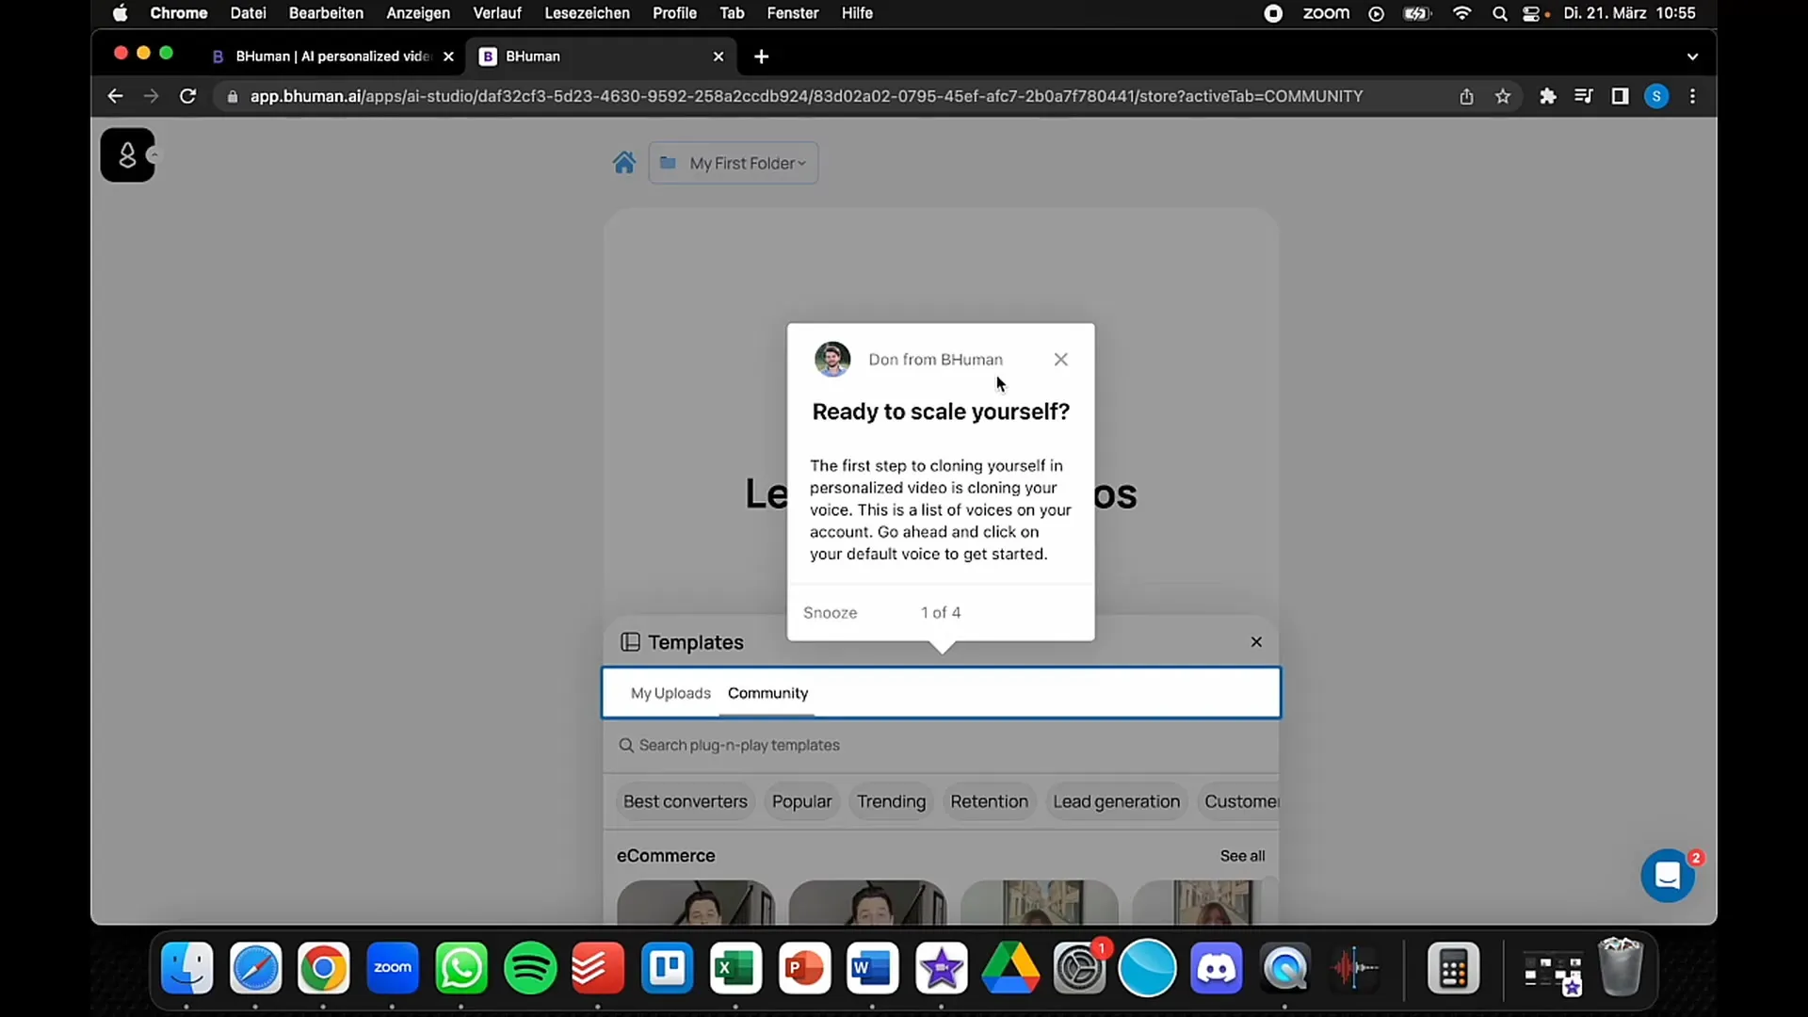Click the Don from BHuman avatar icon

831,359
